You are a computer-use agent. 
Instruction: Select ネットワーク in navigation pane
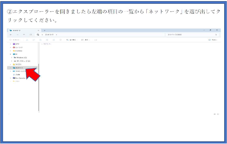22,68
